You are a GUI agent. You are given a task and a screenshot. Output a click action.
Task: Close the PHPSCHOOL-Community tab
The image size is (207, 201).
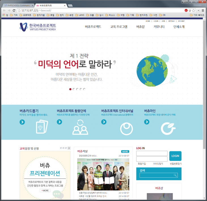pos(33,6)
